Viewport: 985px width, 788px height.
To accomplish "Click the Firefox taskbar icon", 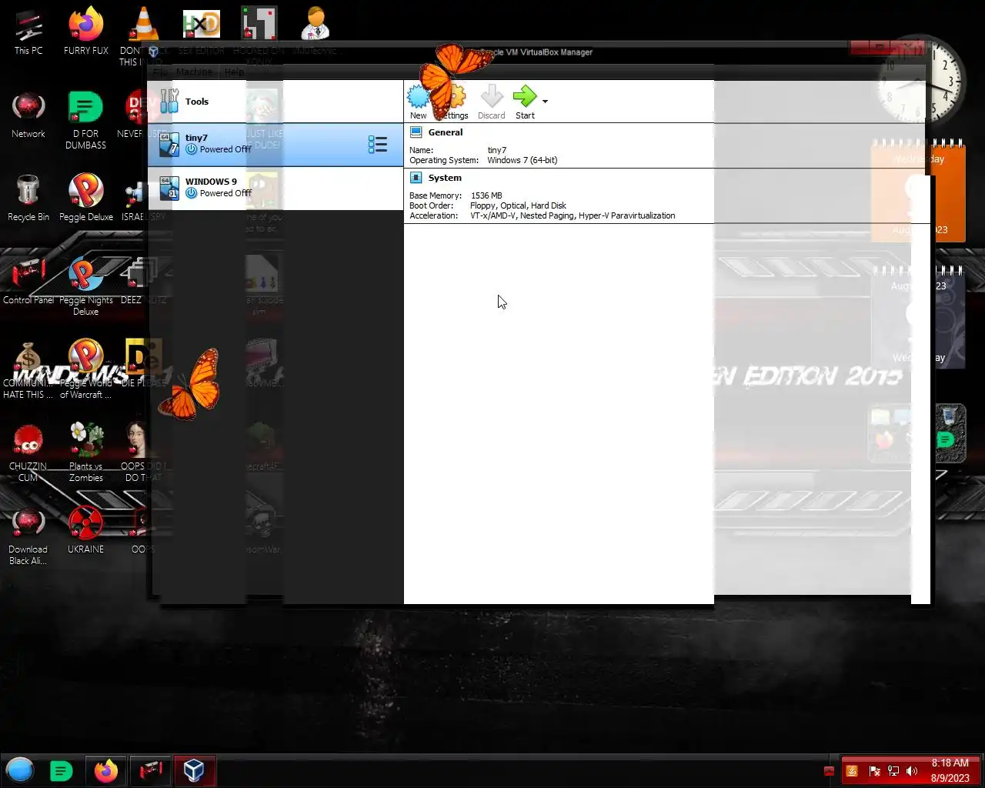I will [x=106, y=770].
